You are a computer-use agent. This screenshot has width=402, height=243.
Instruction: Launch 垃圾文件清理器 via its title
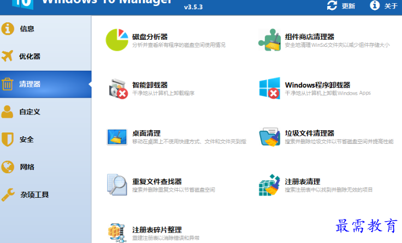point(310,133)
